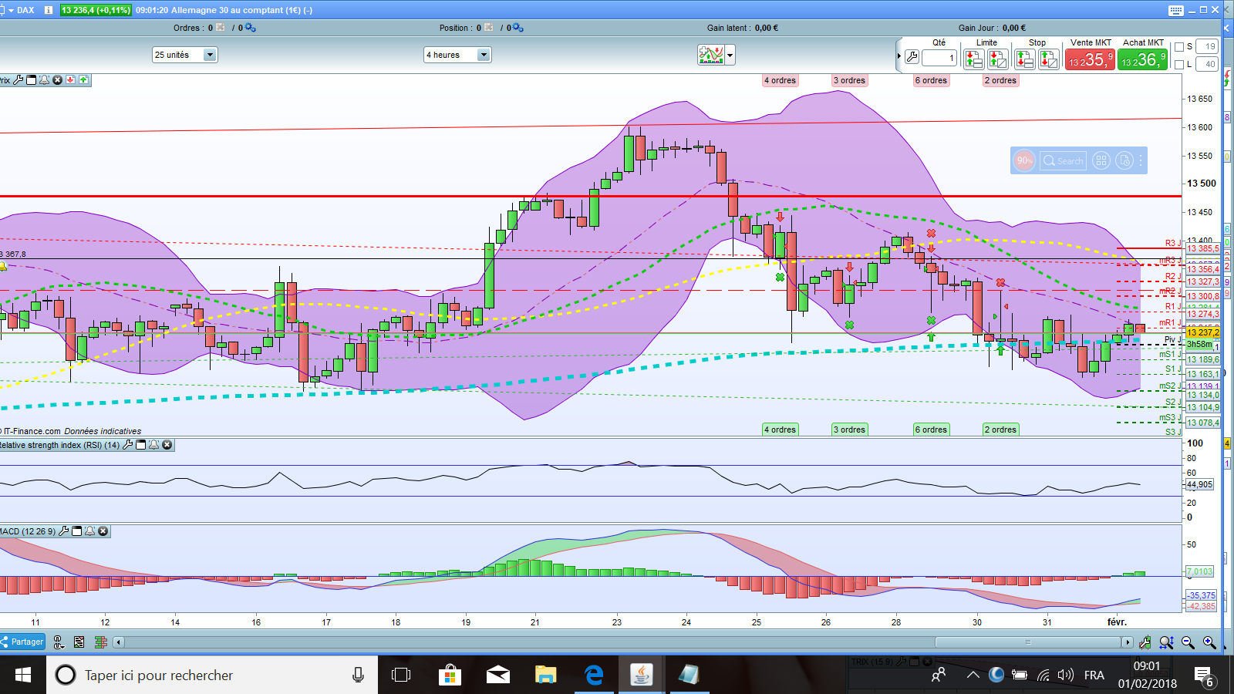This screenshot has width=1234, height=694.
Task: Click the Achat MKT buy button
Action: pos(1142,59)
